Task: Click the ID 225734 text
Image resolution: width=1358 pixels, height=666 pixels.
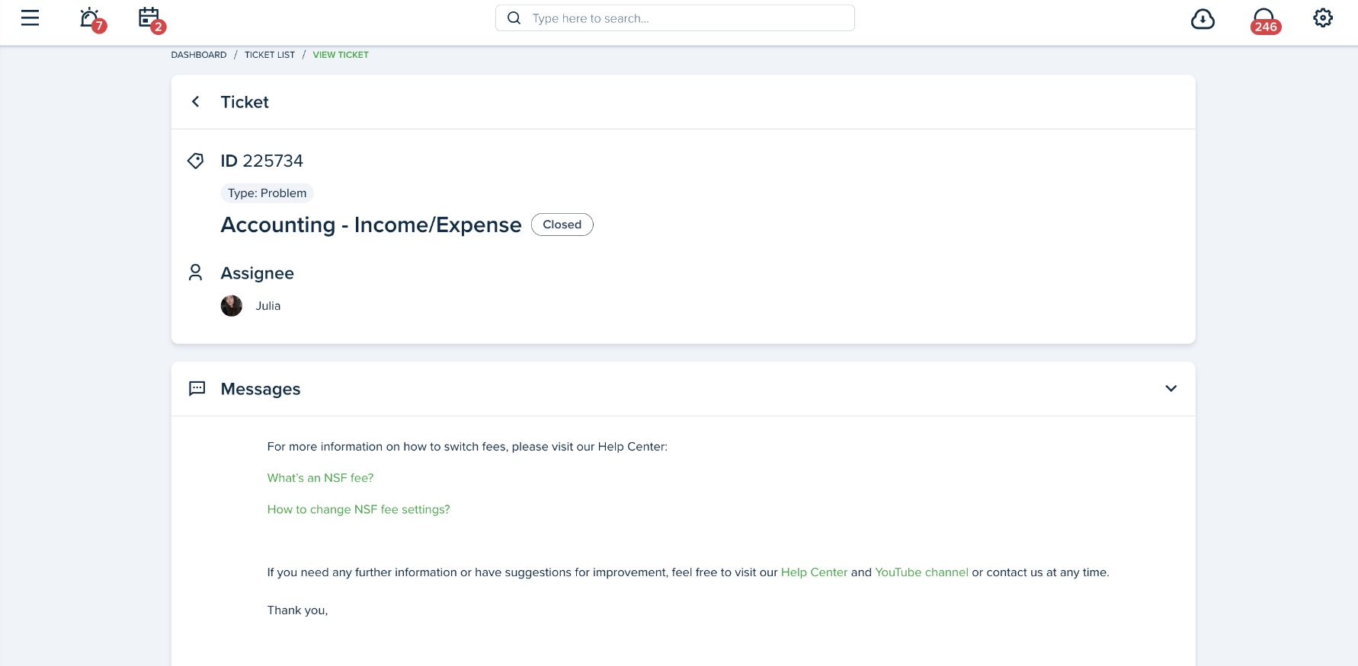Action: (x=262, y=161)
